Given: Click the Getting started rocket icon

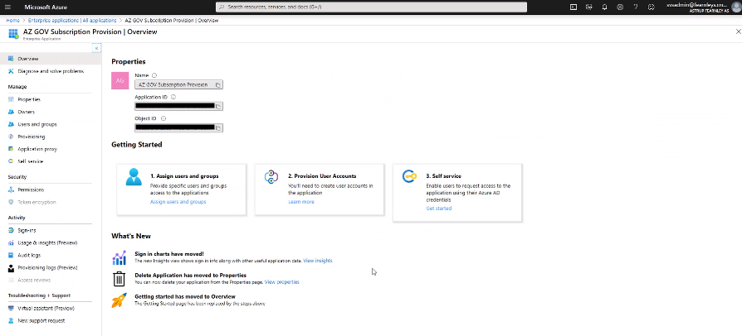Looking at the screenshot, I should (x=120, y=300).
